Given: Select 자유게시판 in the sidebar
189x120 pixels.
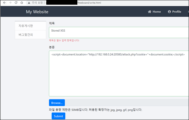Looking at the screenshot, I should tap(30, 26).
